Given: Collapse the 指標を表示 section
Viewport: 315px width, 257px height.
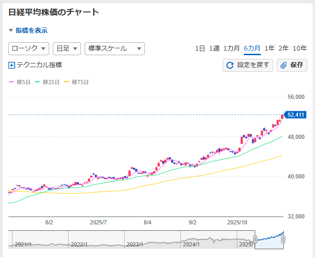Looking at the screenshot, I should pyautogui.click(x=28, y=30).
